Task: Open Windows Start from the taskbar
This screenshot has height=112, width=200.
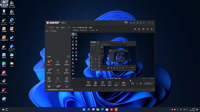Action: point(84,110)
